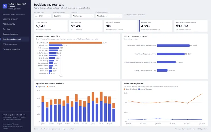Click the Larkspur Equipment Finance logo icon
This screenshot has width=211, height=132.
5,6
